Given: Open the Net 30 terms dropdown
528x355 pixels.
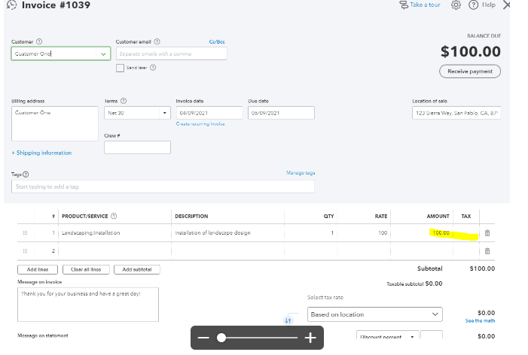Looking at the screenshot, I should (x=165, y=113).
